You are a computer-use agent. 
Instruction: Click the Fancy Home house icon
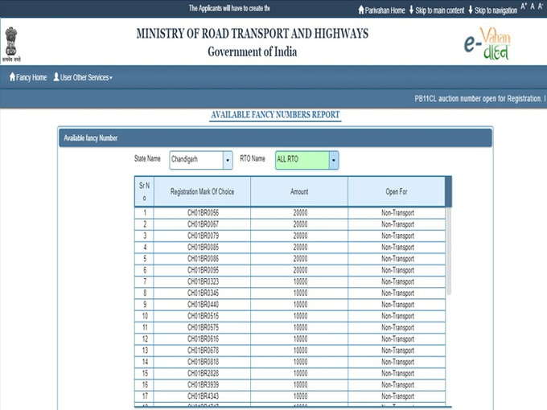[12, 77]
